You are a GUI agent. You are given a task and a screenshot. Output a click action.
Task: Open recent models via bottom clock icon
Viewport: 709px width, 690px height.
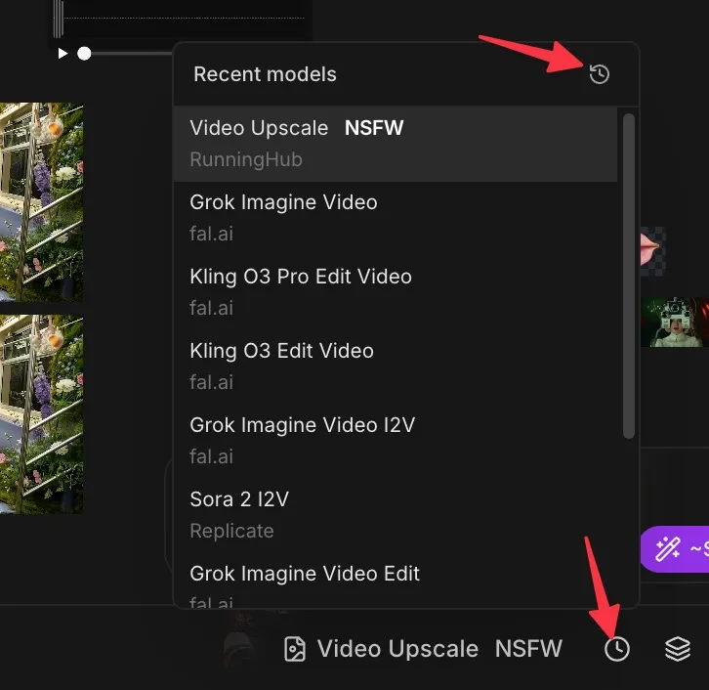pyautogui.click(x=616, y=649)
